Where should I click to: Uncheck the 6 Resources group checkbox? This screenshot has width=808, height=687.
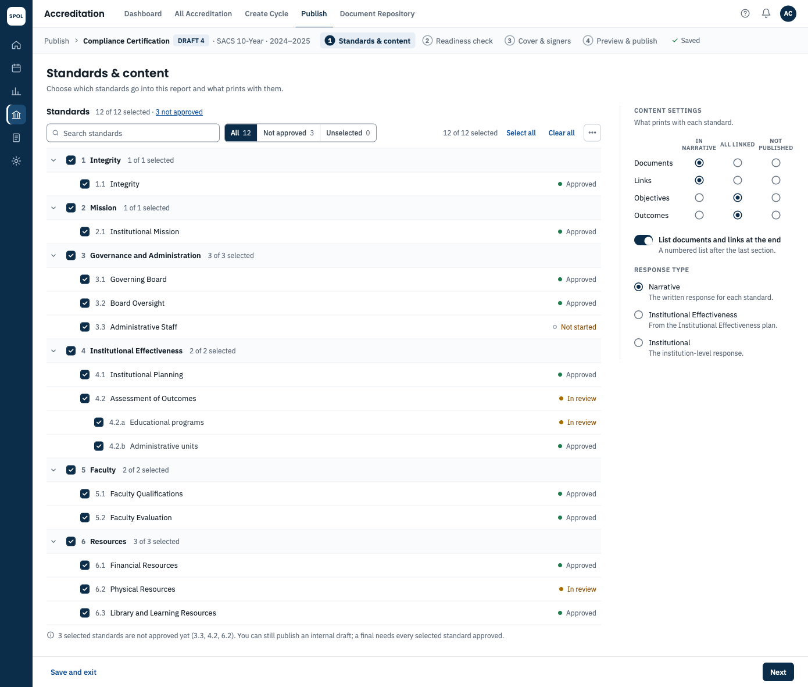pos(71,542)
